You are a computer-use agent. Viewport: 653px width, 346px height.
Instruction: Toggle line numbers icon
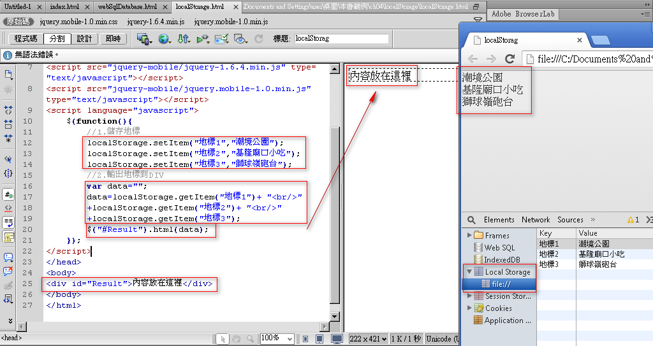(8, 194)
